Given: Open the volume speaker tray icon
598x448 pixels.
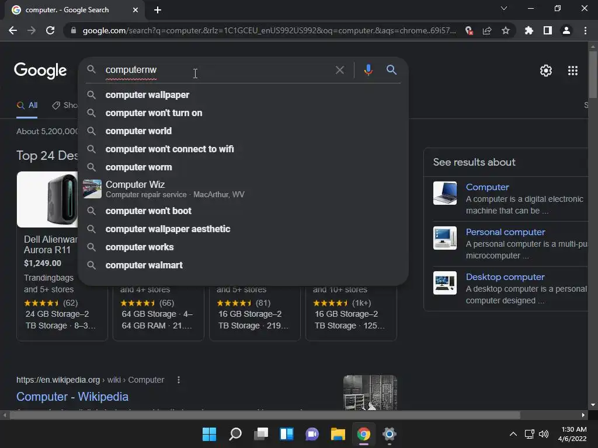Looking at the screenshot, I should (x=544, y=434).
